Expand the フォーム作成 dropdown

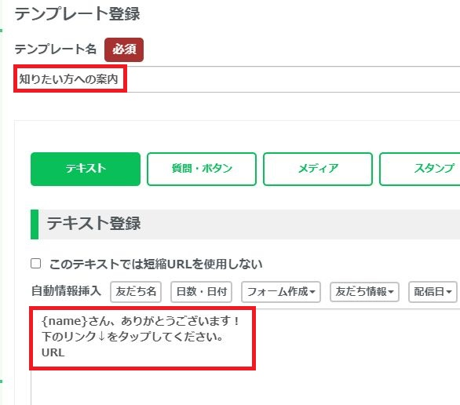pyautogui.click(x=281, y=292)
